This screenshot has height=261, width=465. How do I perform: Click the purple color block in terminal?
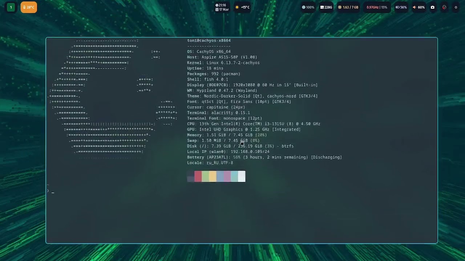pos(227,177)
